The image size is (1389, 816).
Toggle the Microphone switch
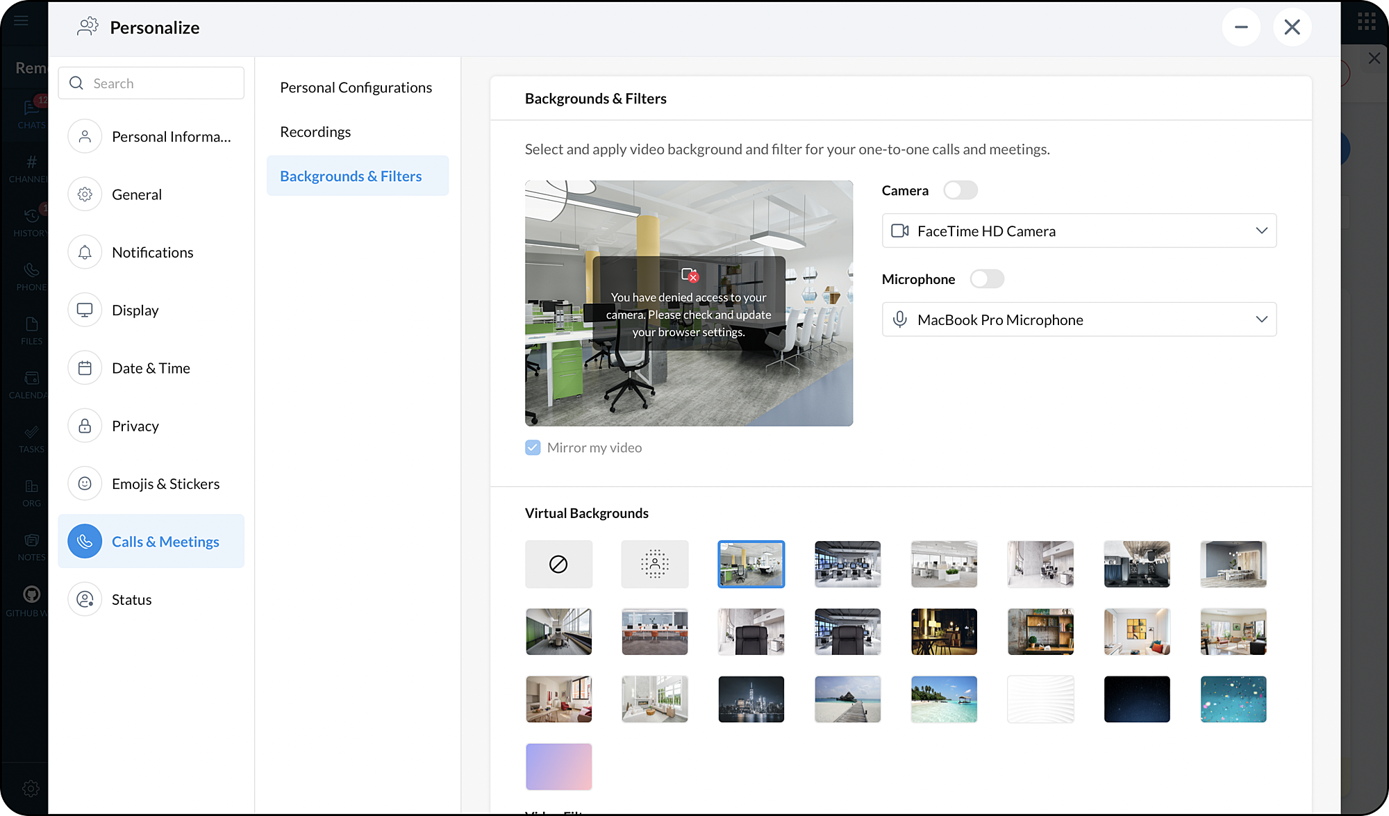[987, 279]
